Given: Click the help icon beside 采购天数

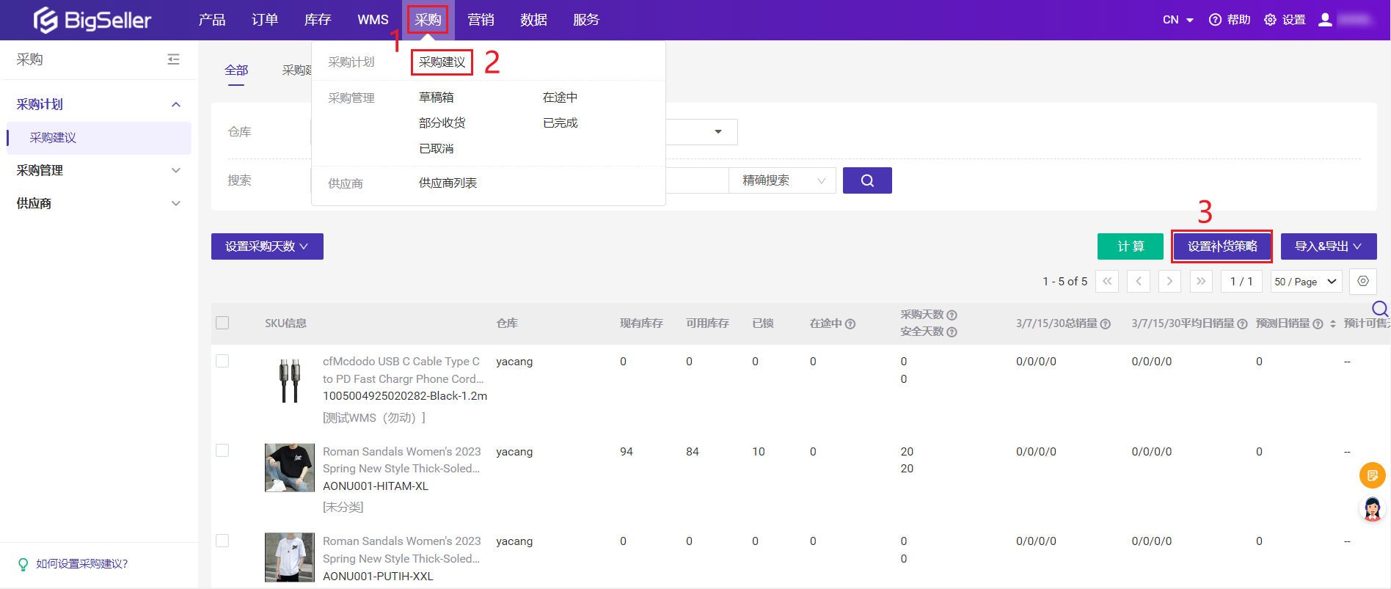Looking at the screenshot, I should (952, 315).
